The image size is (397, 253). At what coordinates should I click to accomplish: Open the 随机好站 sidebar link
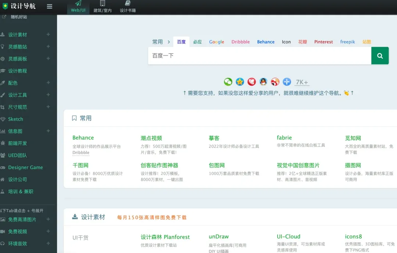tap(19, 17)
